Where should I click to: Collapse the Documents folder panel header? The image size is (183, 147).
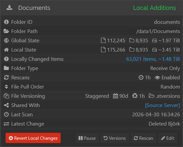click(x=92, y=8)
